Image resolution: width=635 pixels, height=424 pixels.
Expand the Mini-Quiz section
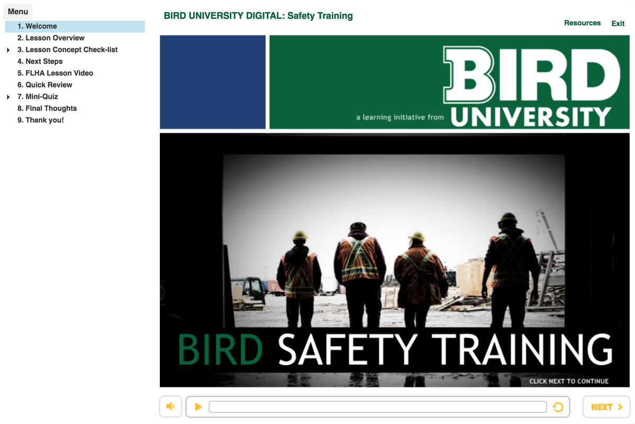(x=8, y=96)
